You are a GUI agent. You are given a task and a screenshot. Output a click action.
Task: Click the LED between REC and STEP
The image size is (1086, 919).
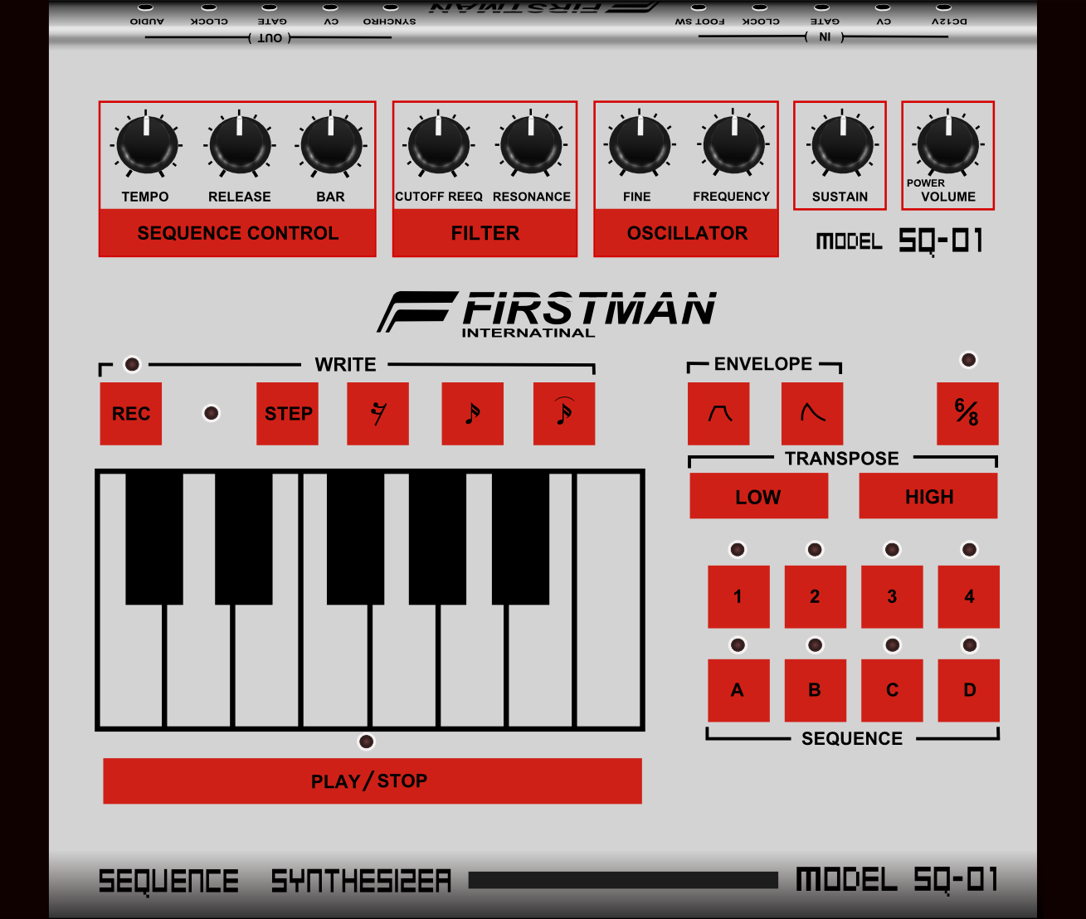[212, 413]
